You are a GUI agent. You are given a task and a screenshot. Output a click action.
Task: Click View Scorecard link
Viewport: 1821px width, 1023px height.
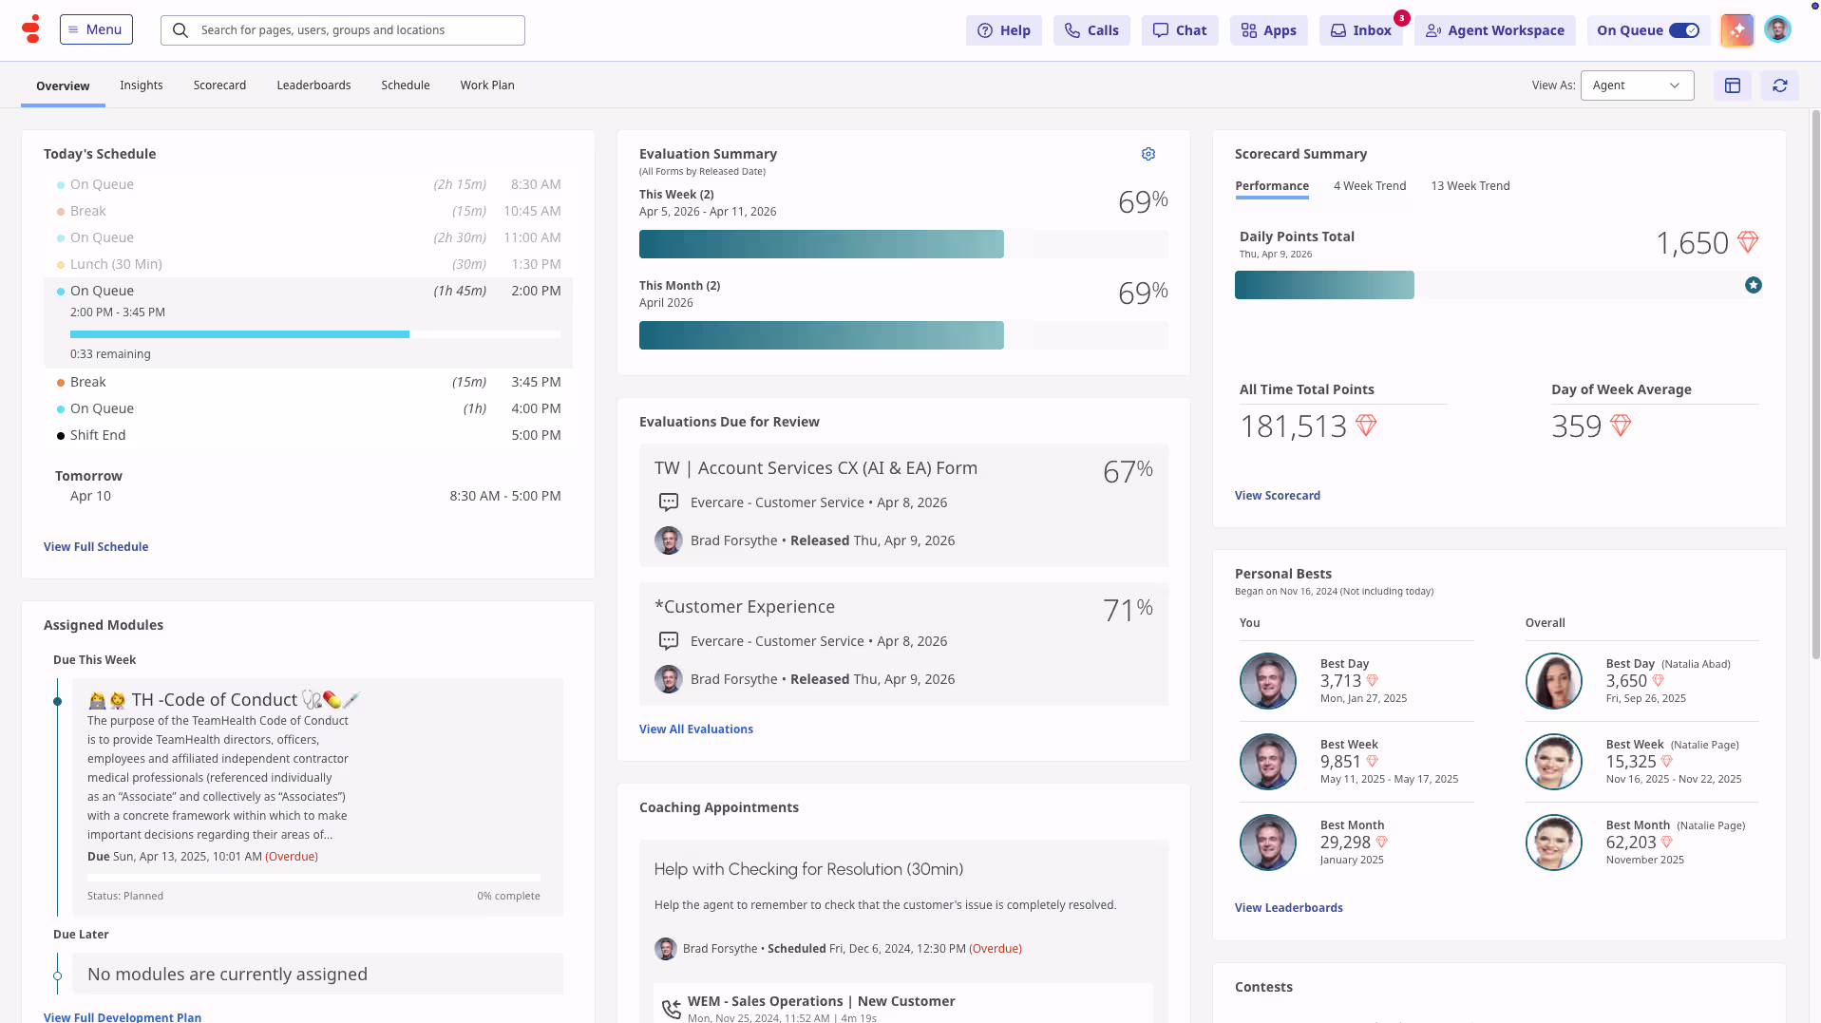tap(1278, 496)
